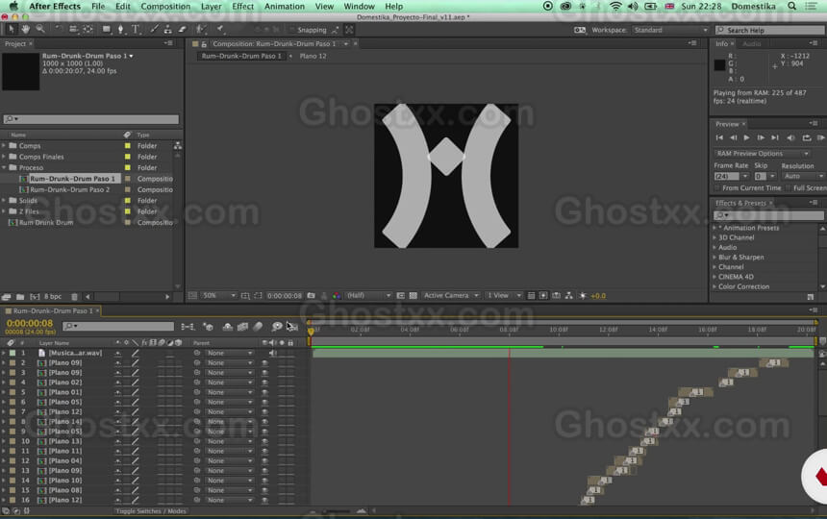
Task: Click the snapshot camera icon in viewer
Action: coord(312,296)
